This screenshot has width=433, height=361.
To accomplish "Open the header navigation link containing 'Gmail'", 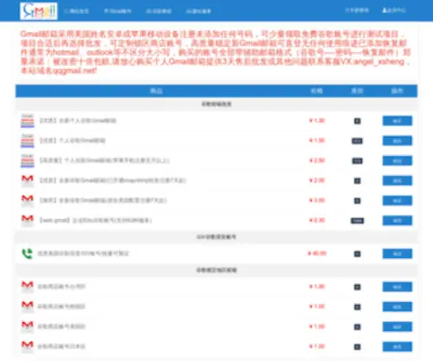I will coord(118,11).
